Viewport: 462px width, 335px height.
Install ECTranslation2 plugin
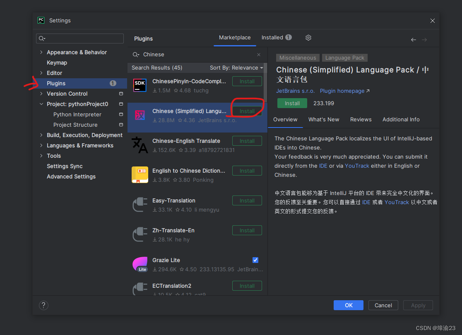[x=247, y=286]
